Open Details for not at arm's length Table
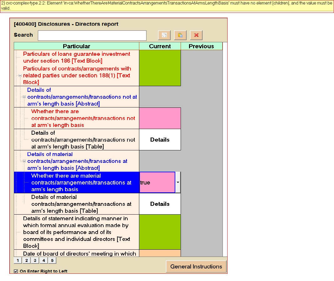This screenshot has width=334, height=281. 160,140
